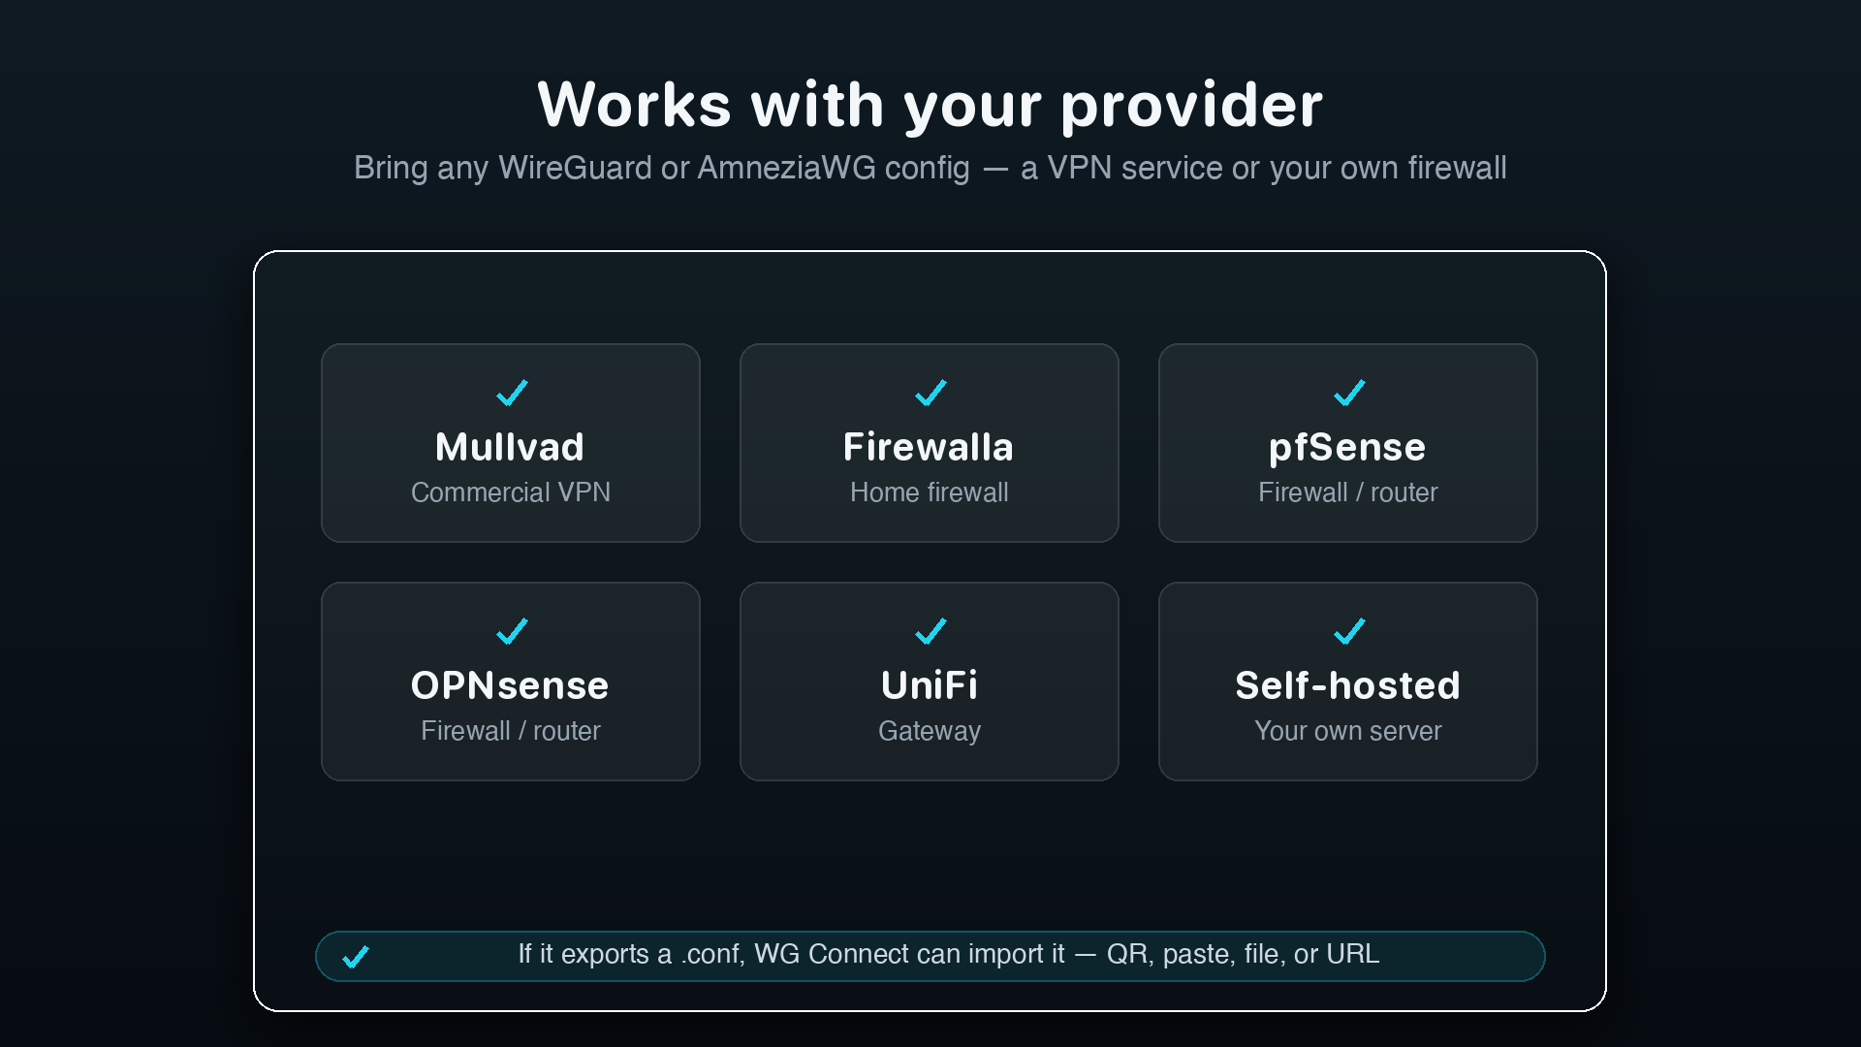Viewport: 1861px width, 1047px height.
Task: Select the Self-hosted provider name
Action: click(1347, 685)
